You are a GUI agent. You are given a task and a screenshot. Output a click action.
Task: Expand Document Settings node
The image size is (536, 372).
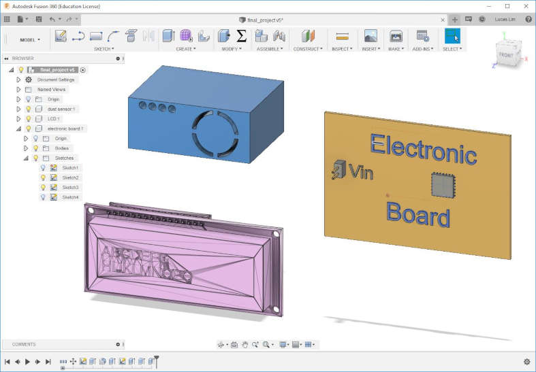pyautogui.click(x=18, y=80)
